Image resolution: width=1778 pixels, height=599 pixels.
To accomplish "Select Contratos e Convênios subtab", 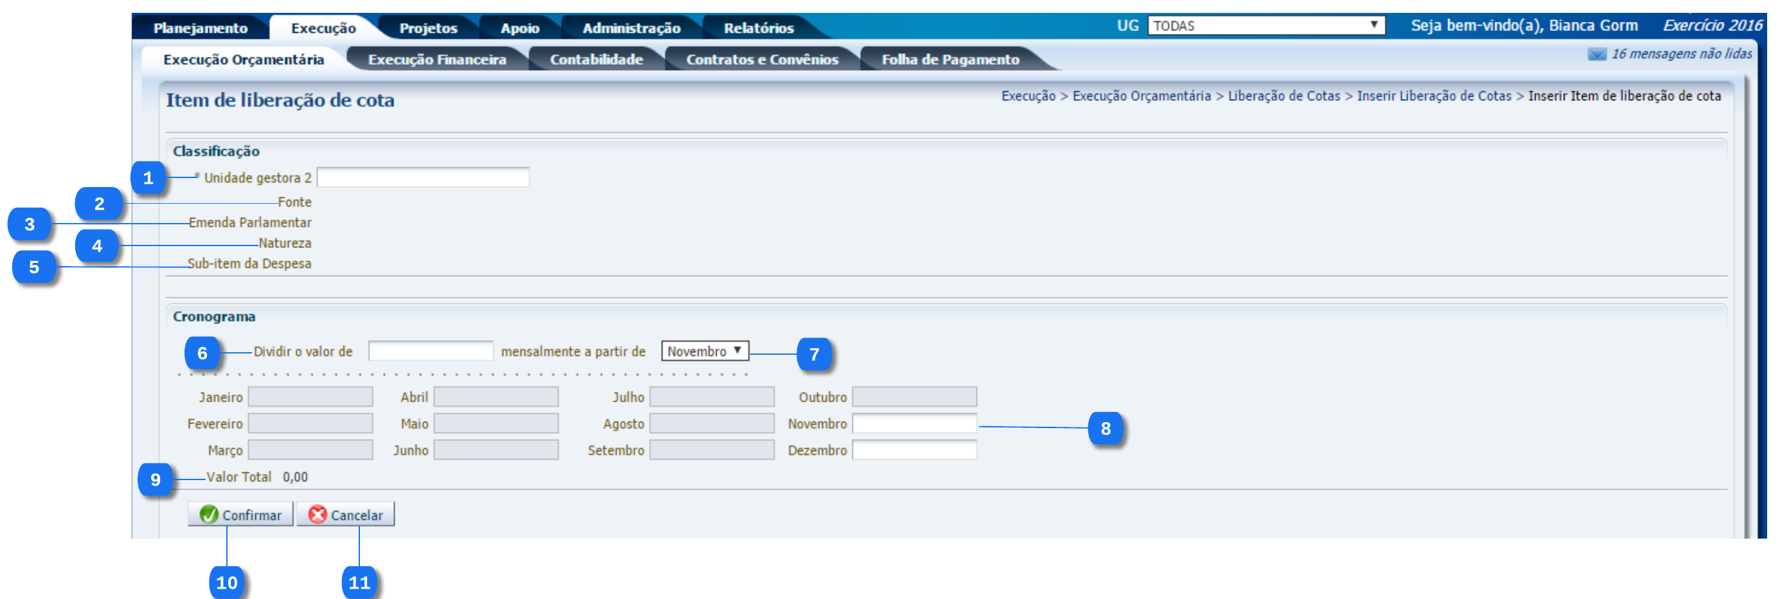I will pos(761,59).
